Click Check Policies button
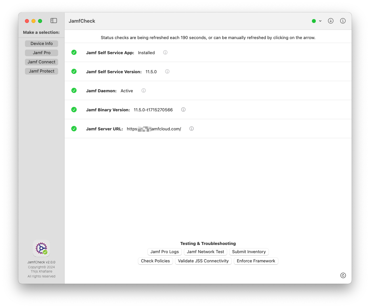This screenshot has width=370, height=308. (155, 261)
